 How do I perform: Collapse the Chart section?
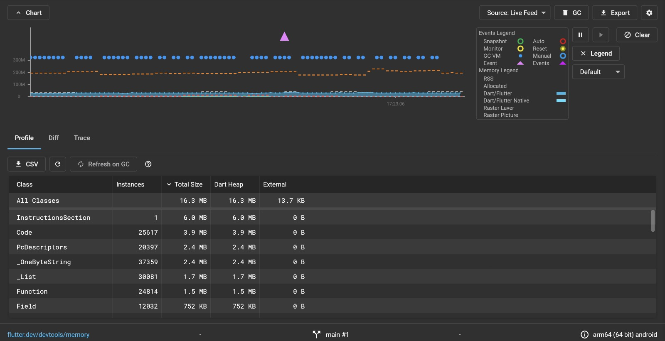coord(28,13)
